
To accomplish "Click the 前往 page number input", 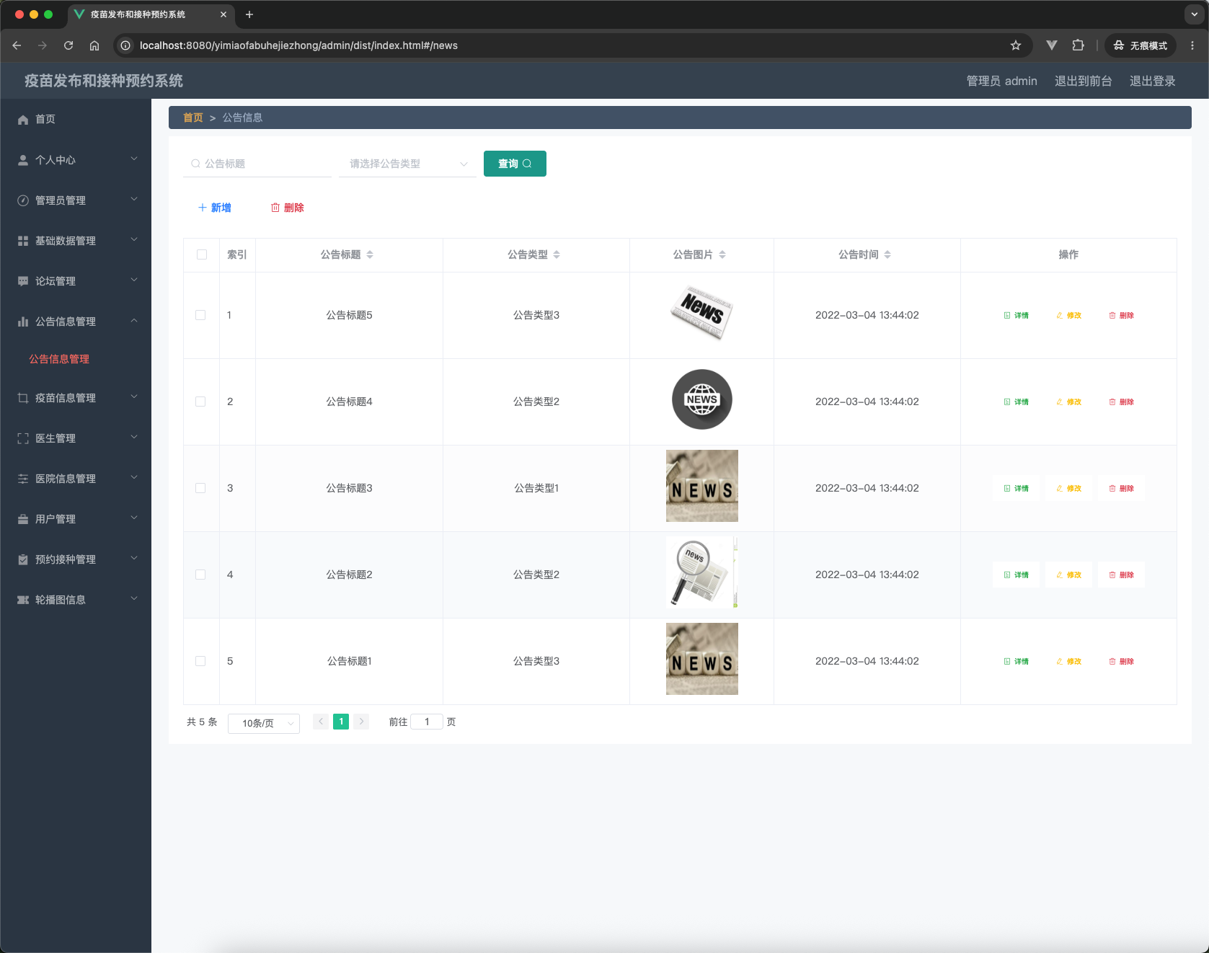I will click(x=427, y=722).
